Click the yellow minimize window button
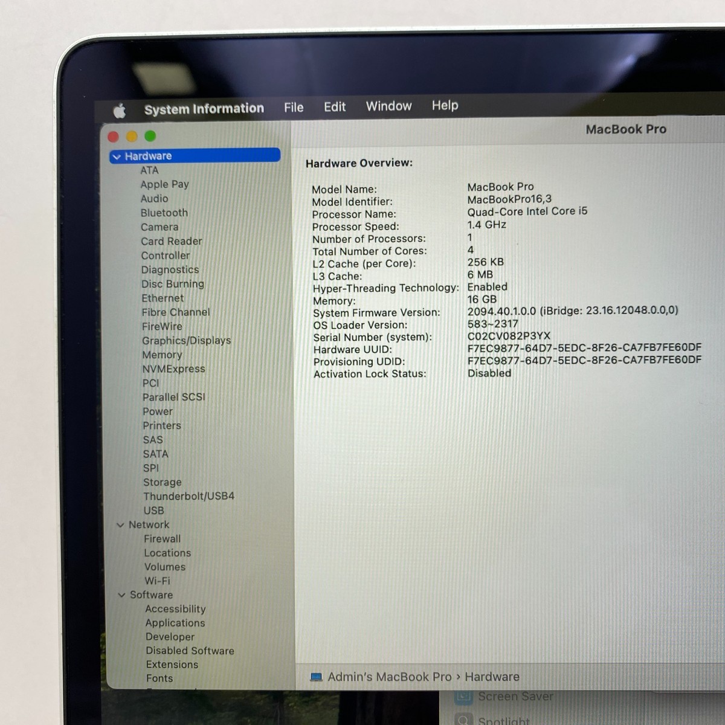Image resolution: width=725 pixels, height=725 pixels. click(132, 137)
